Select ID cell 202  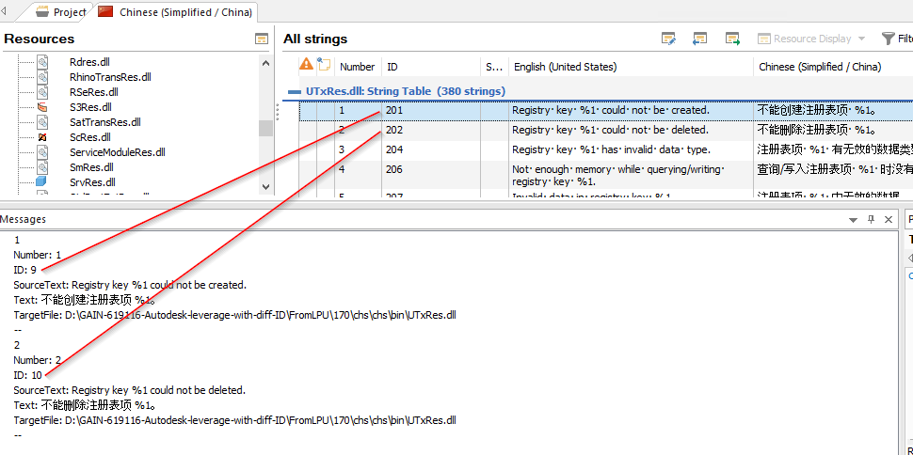coord(431,131)
